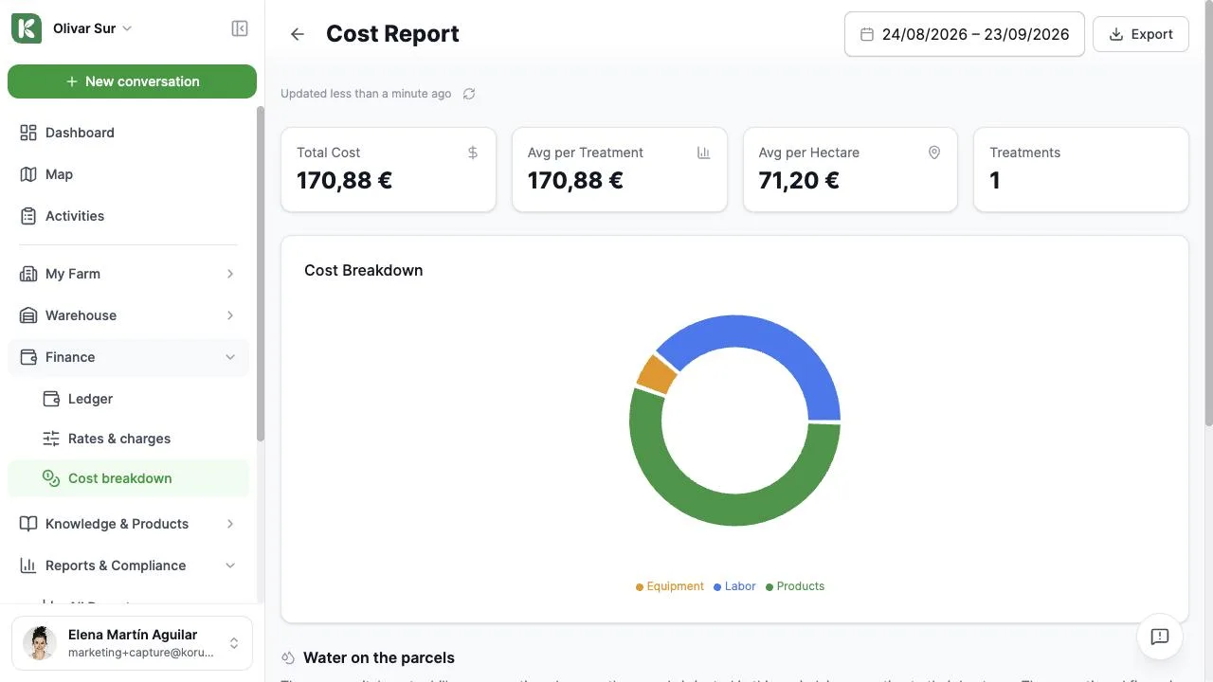Collapse the Finance section chevron
Image resolution: width=1213 pixels, height=682 pixels.
(230, 357)
